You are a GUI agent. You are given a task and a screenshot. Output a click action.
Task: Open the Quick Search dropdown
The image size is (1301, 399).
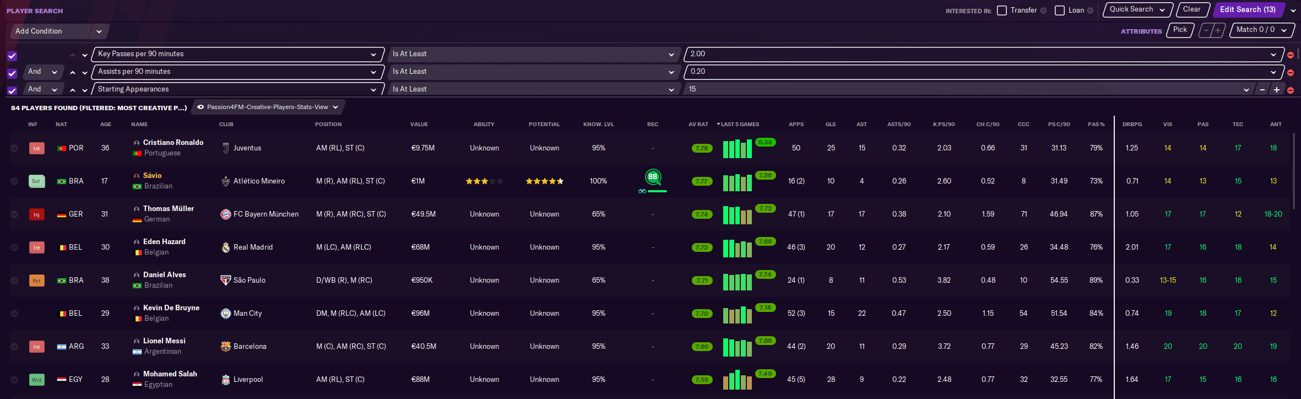(1137, 9)
